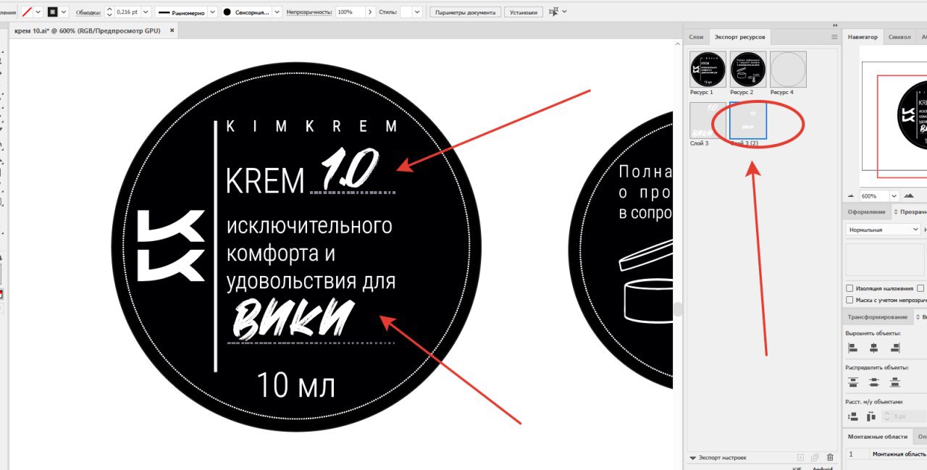Select the Слой 3 asset thumbnail
The image size is (927, 470).
(x=708, y=120)
